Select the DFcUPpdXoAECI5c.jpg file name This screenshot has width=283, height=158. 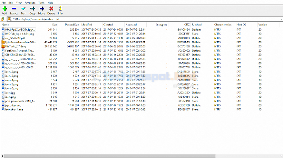coord(20,29)
